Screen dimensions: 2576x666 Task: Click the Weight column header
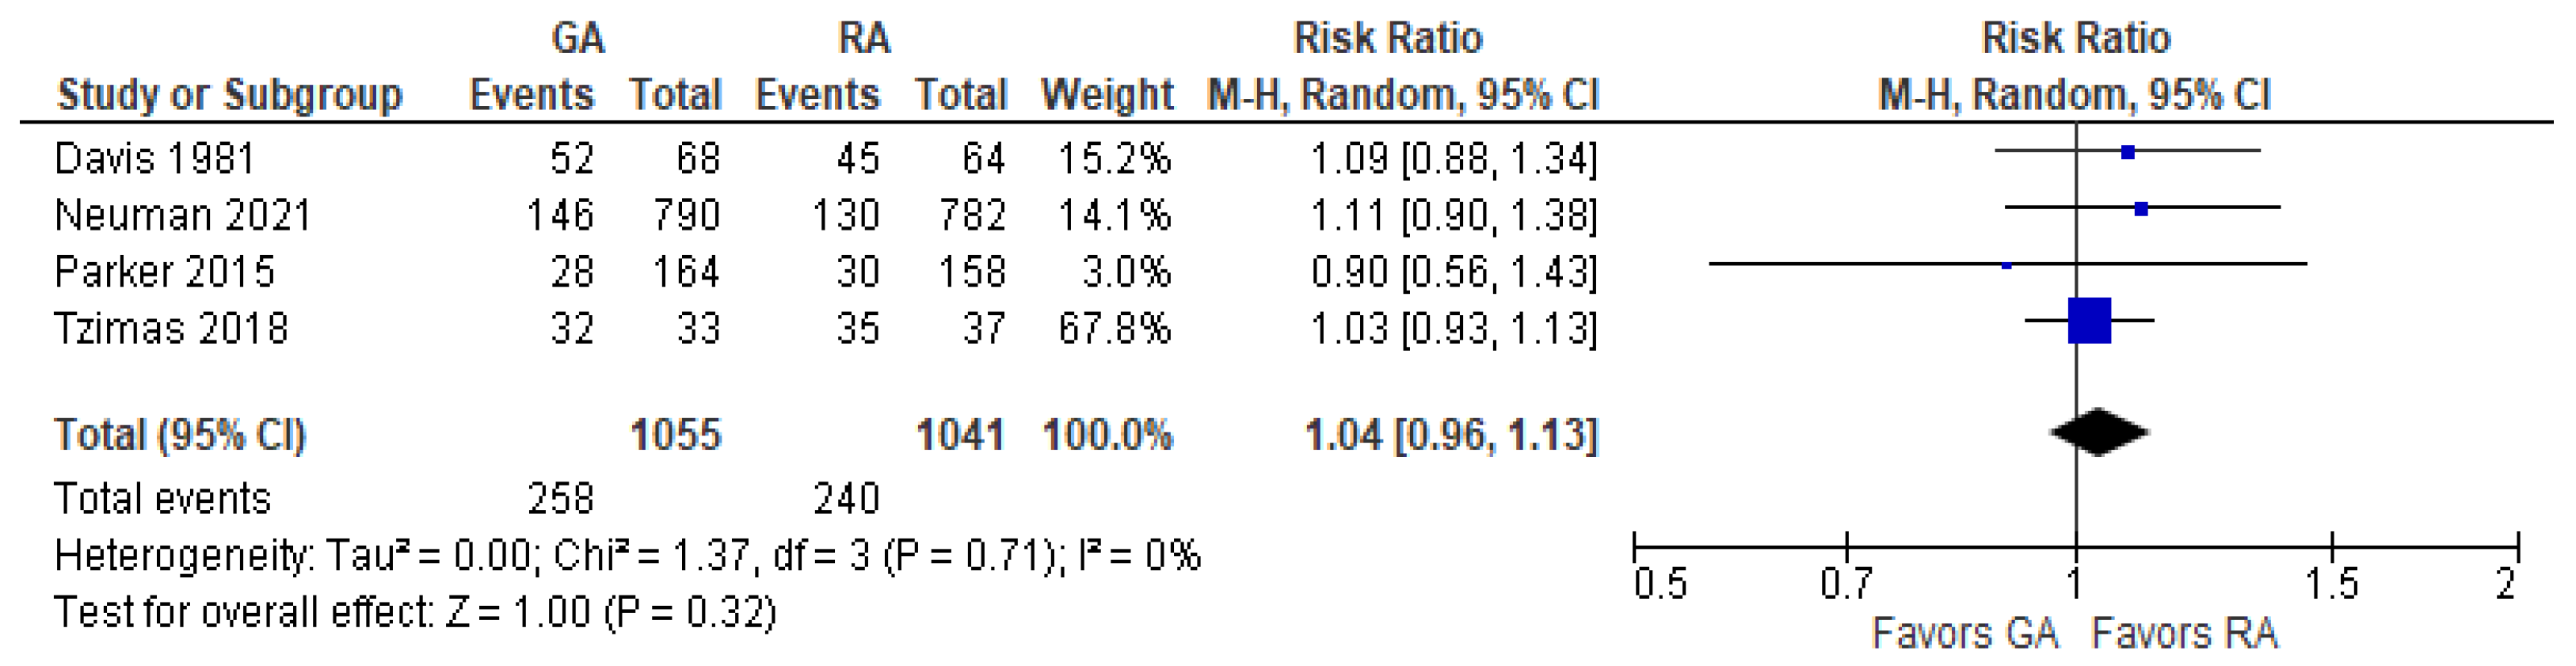pos(1106,95)
